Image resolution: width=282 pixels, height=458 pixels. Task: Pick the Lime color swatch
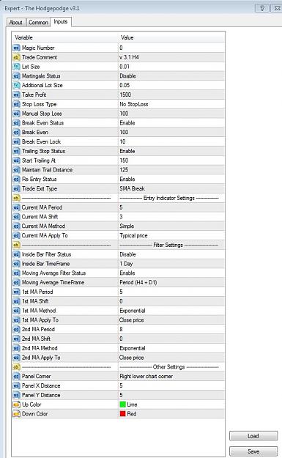click(122, 405)
